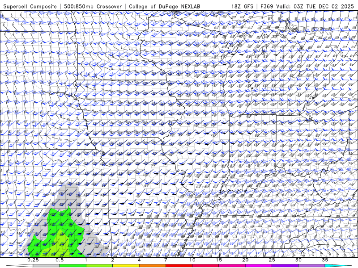358x268 pixels.
Task: Click the 0.25 legend value
Action: (33, 260)
